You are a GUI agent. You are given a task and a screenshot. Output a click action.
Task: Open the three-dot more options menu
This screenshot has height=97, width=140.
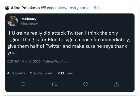(x=130, y=18)
